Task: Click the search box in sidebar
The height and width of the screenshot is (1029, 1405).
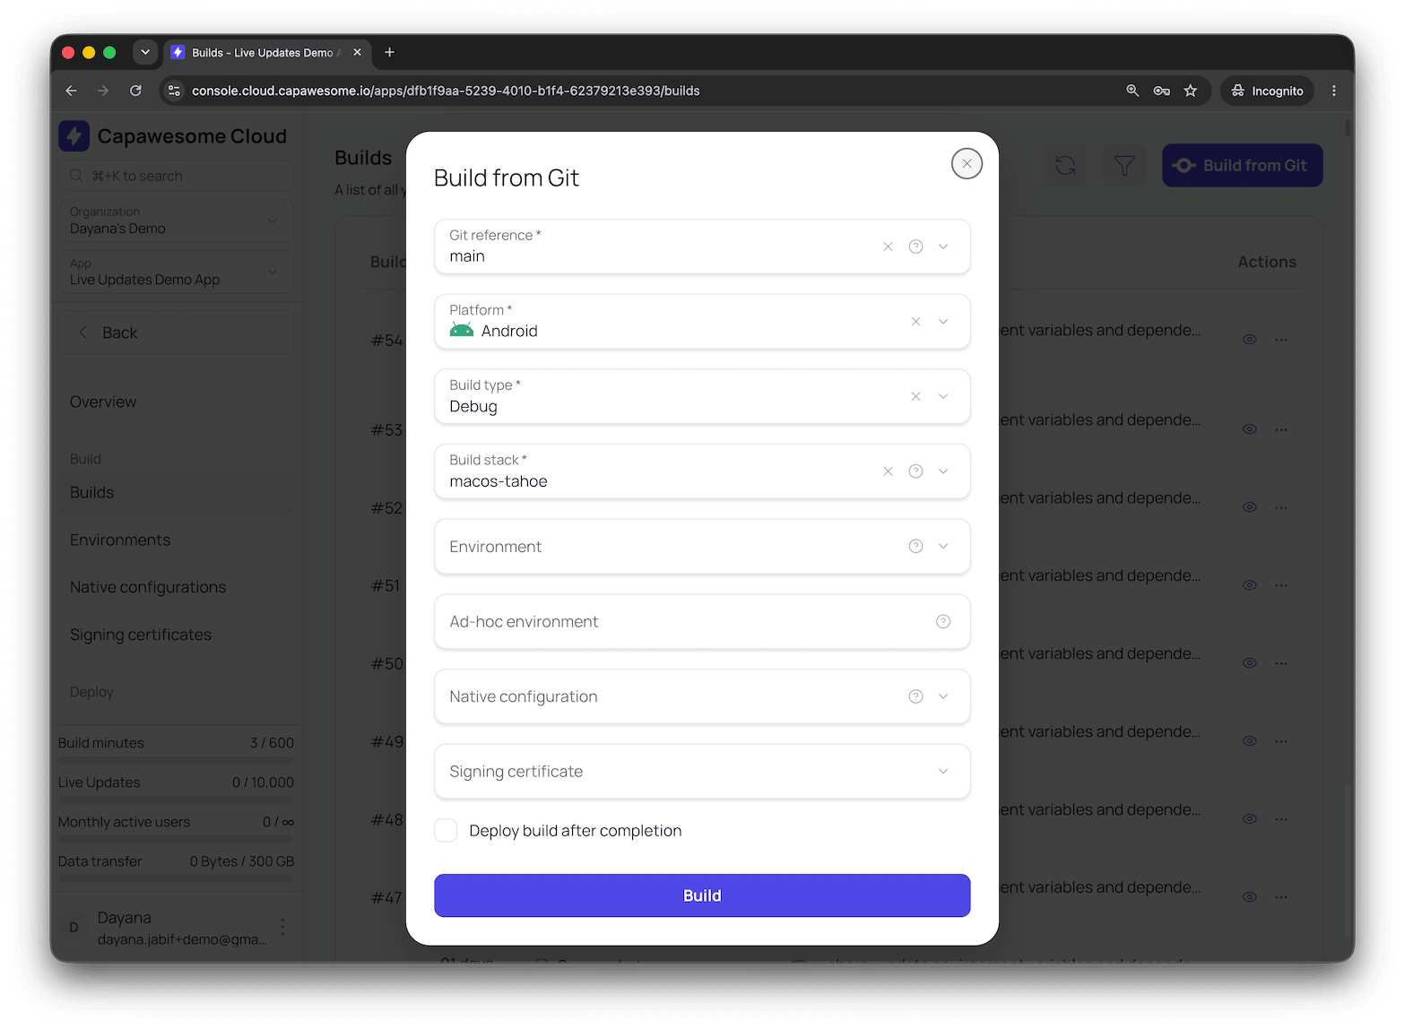Action: click(x=177, y=176)
